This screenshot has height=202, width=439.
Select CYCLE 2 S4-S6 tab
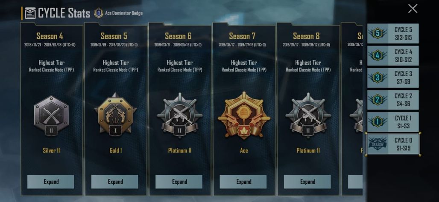pyautogui.click(x=393, y=100)
